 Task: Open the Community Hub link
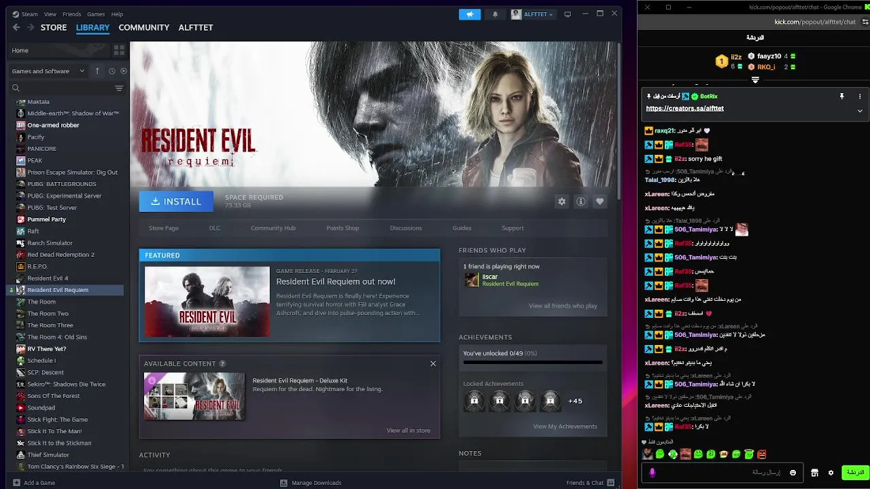[x=273, y=228]
